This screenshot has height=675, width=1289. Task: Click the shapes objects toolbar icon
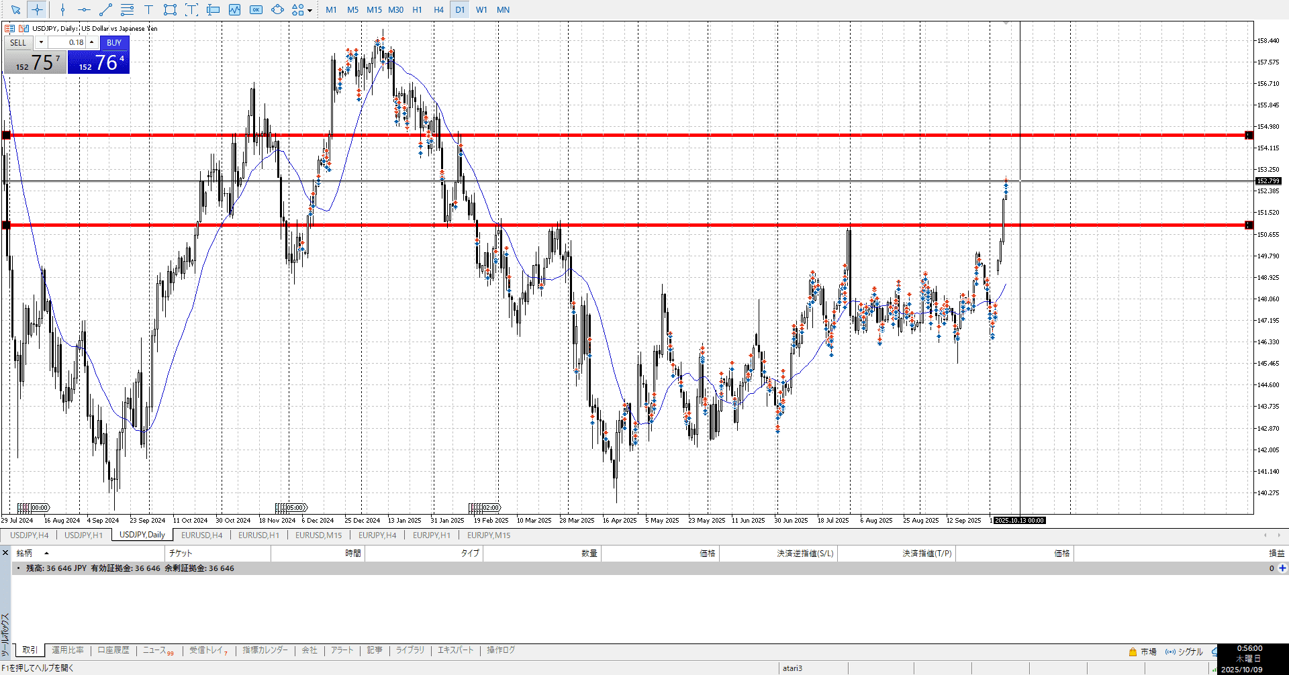coord(297,9)
